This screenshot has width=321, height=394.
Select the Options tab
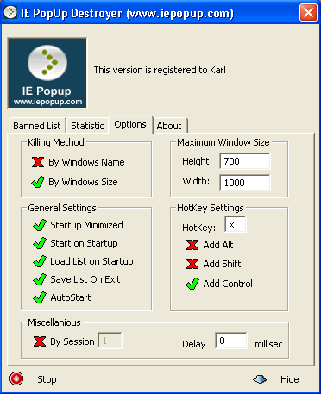130,124
